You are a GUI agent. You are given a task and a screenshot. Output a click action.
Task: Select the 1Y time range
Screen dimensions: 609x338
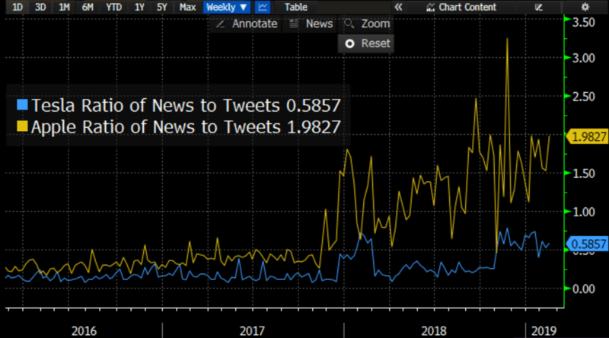click(139, 7)
